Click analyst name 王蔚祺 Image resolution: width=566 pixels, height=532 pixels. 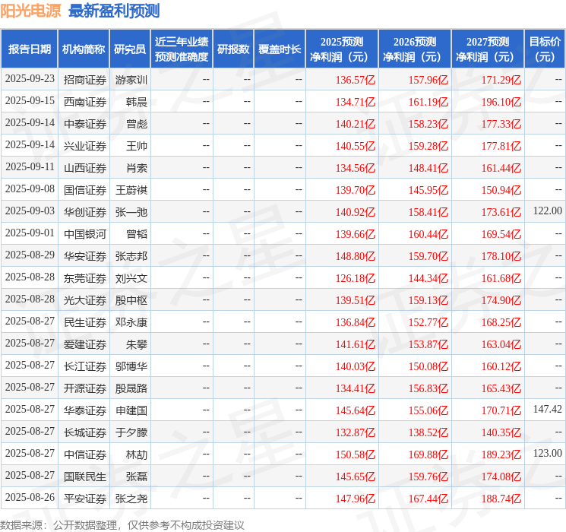(x=131, y=190)
